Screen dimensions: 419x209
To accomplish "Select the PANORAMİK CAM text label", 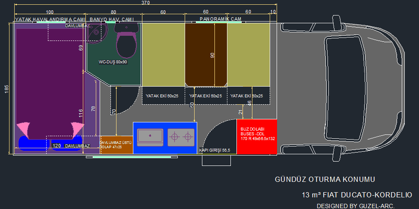I will (220, 19).
